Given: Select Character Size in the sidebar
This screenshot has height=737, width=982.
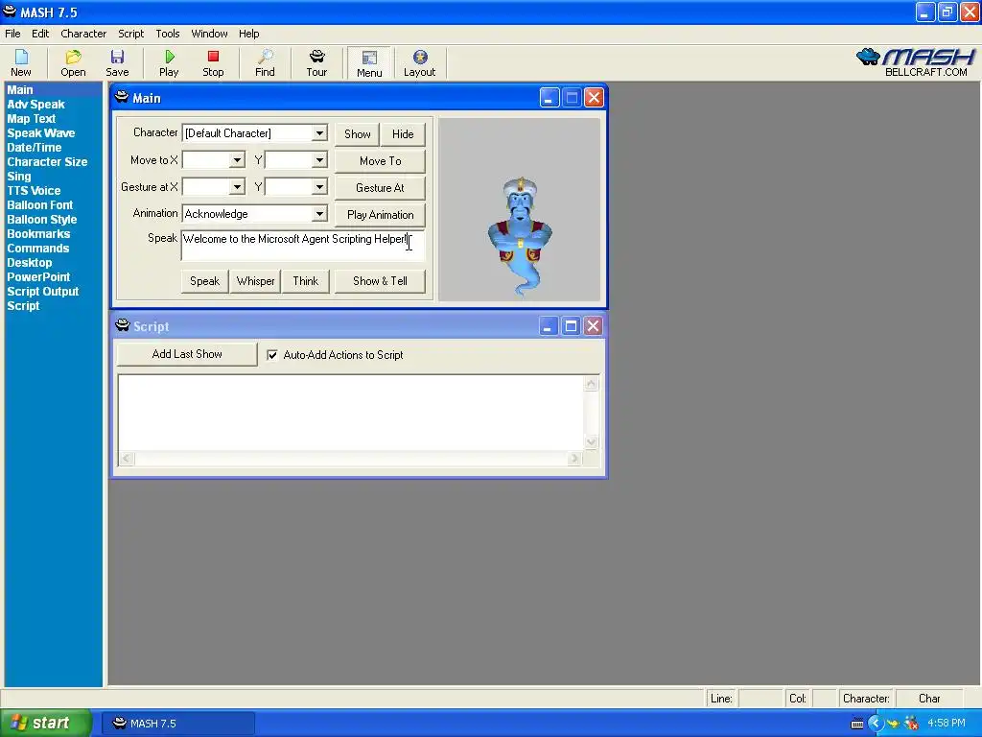Looking at the screenshot, I should click(47, 162).
